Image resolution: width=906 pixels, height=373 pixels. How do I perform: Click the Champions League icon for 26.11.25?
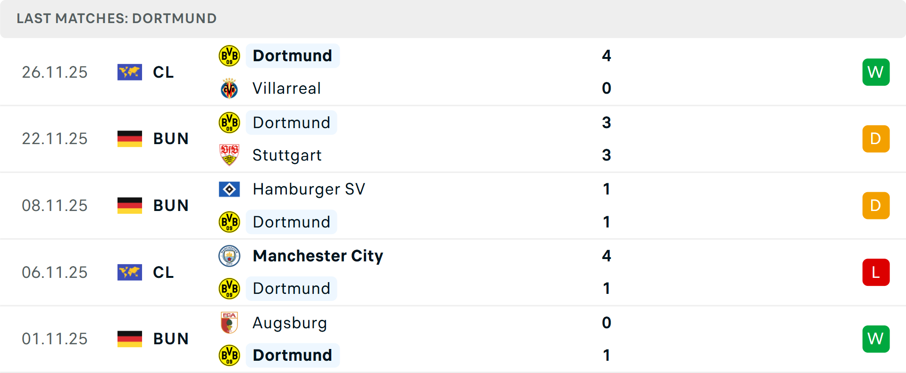[x=130, y=72]
